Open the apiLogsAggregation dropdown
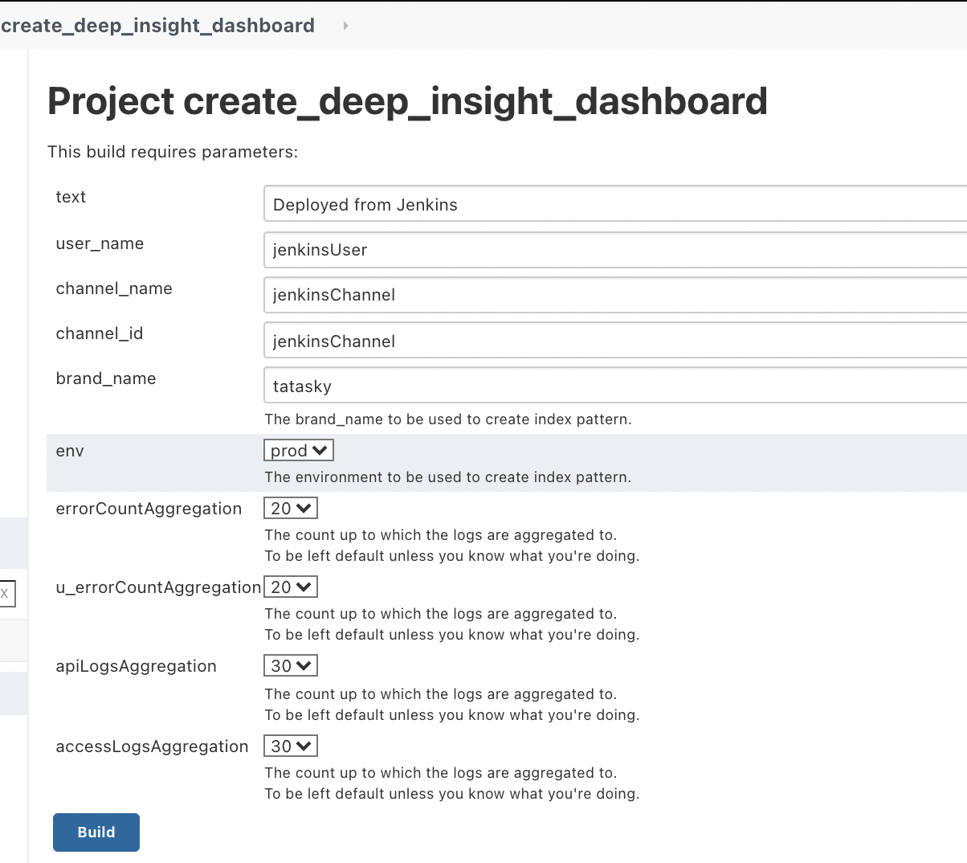 291,666
